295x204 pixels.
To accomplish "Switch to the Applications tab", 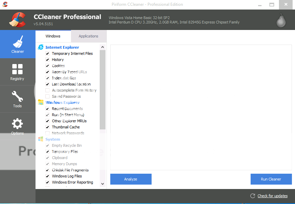I will (88, 36).
